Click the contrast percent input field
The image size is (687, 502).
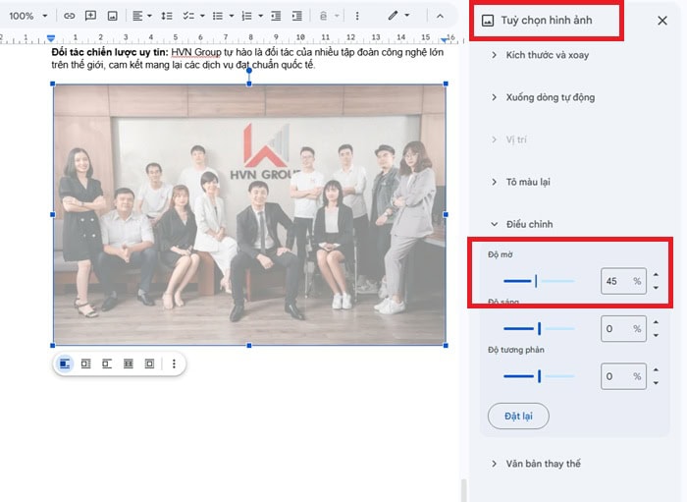(x=623, y=376)
